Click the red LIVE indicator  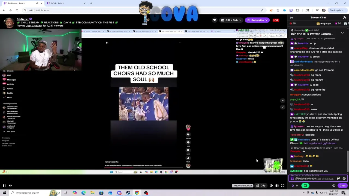(x=276, y=20)
